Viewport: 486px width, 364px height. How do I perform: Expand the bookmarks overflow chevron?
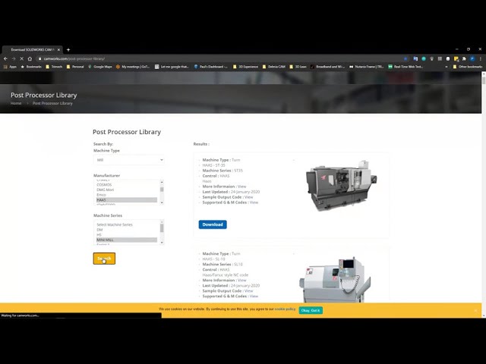click(x=447, y=67)
